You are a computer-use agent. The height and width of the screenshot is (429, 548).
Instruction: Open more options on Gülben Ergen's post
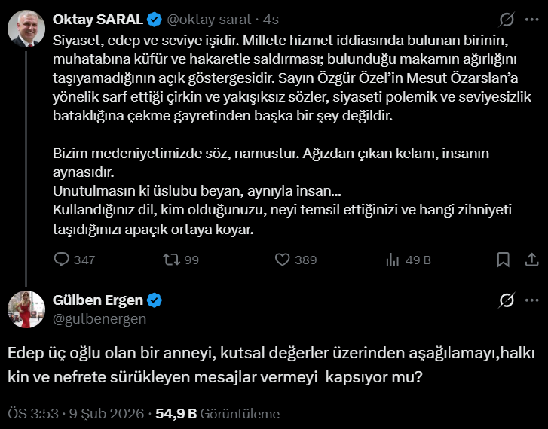[531, 300]
